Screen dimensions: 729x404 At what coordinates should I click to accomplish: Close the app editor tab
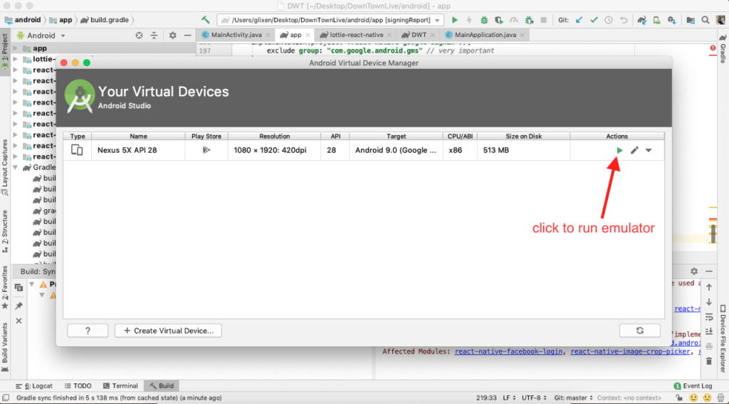pyautogui.click(x=308, y=36)
